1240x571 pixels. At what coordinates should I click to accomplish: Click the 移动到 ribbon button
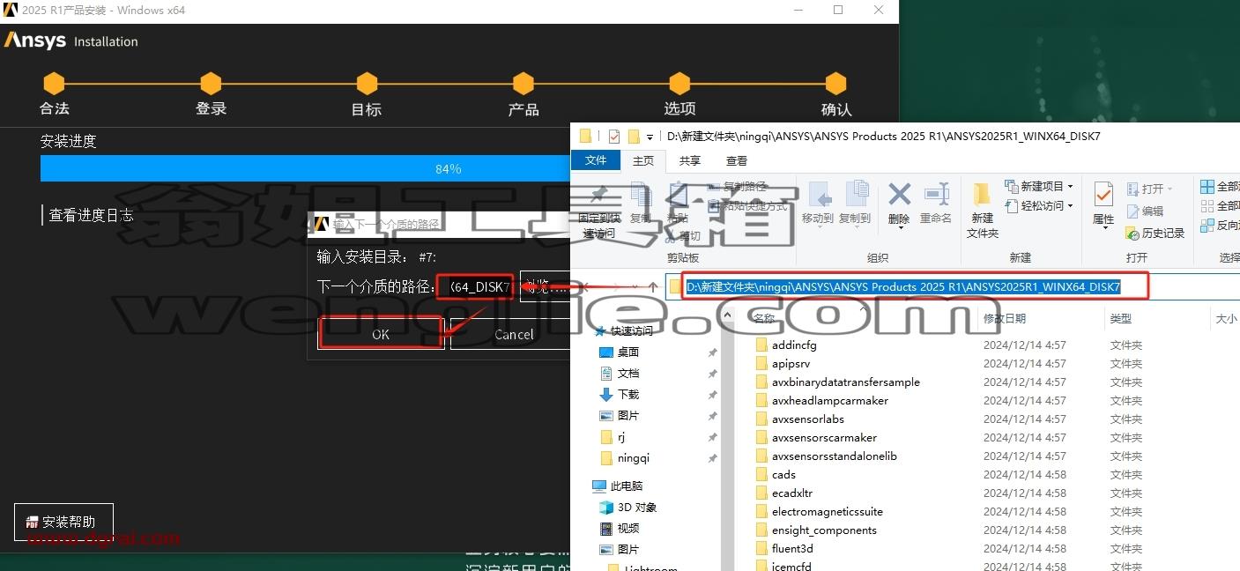click(818, 203)
